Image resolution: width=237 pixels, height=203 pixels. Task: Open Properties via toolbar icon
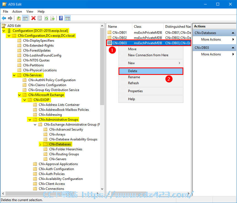40,18
